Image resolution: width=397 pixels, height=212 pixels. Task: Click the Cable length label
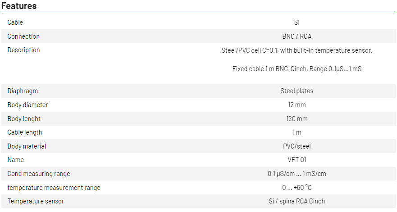tap(25, 132)
